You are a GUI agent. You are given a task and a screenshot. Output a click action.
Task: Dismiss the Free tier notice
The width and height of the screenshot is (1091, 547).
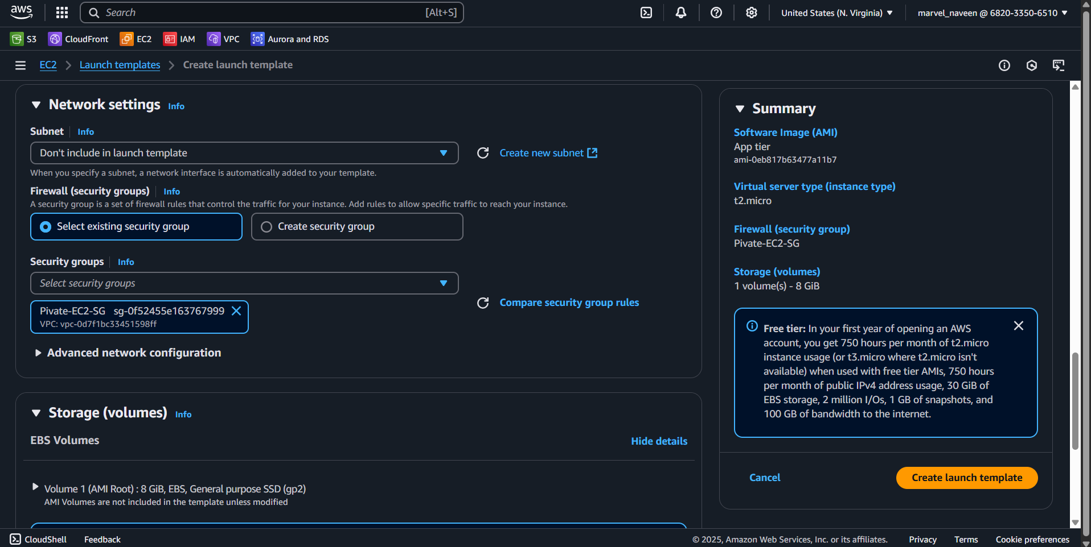pos(1019,326)
